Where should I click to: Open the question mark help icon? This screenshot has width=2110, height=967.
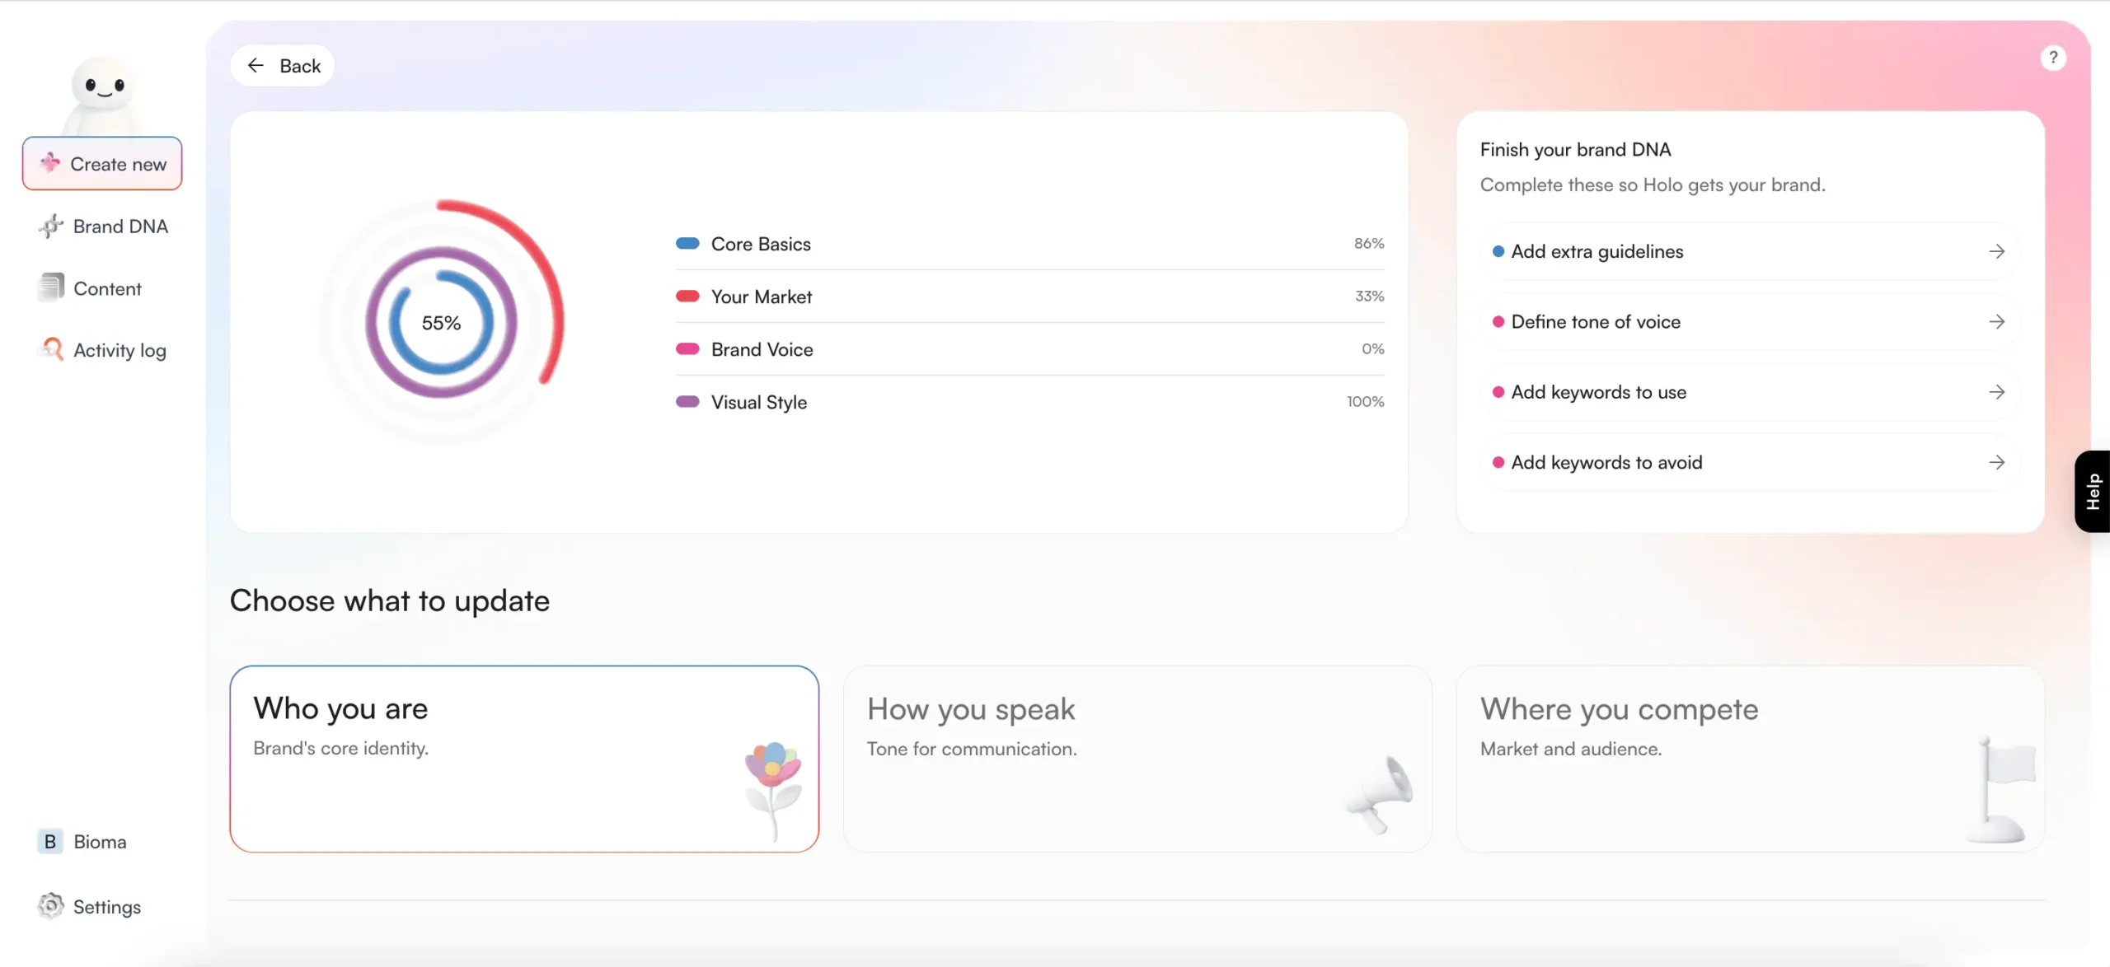coord(2054,57)
